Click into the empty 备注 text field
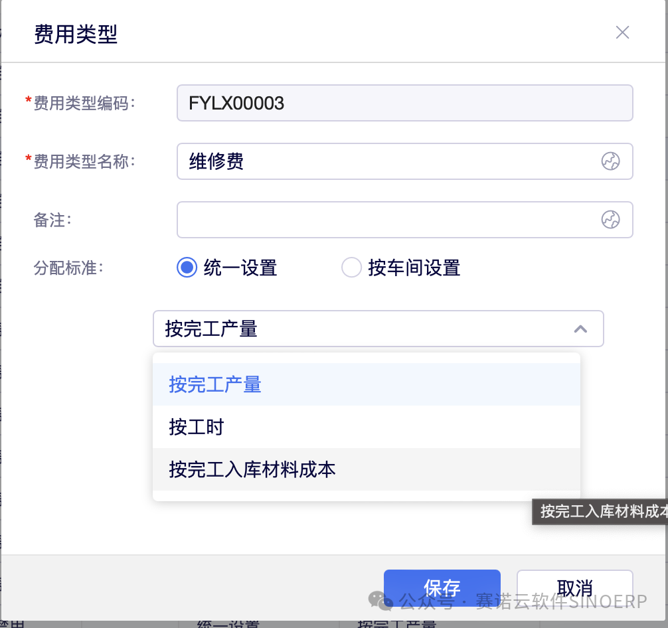This screenshot has width=668, height=628. coord(385,220)
